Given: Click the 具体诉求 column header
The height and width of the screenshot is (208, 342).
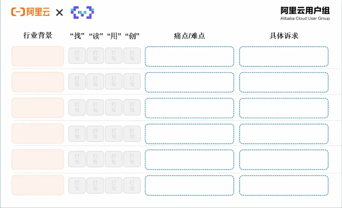Looking at the screenshot, I should pyautogui.click(x=284, y=36).
